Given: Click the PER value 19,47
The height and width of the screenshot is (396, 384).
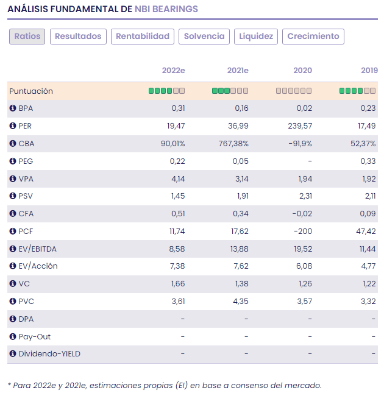Looking at the screenshot, I should (x=176, y=126).
